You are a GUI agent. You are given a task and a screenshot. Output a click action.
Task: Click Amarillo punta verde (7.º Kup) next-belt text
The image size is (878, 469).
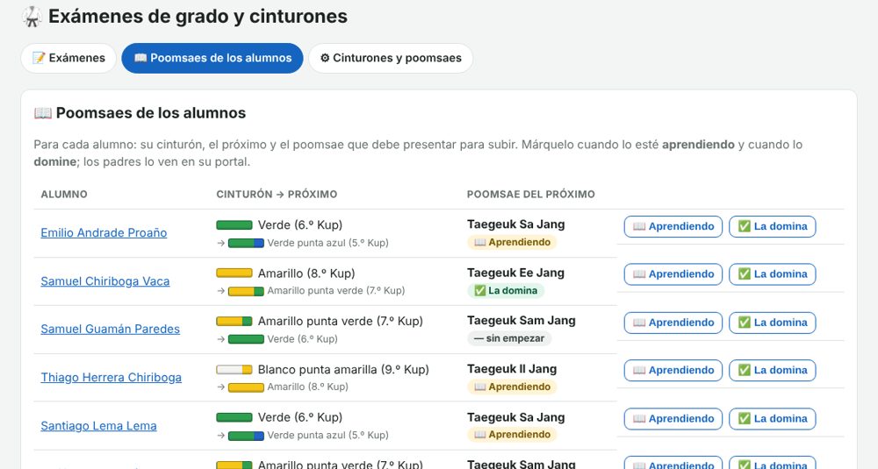tap(336, 291)
